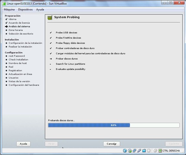Select Notas de la versión step
This screenshot has width=186, height=155.
[19, 81]
